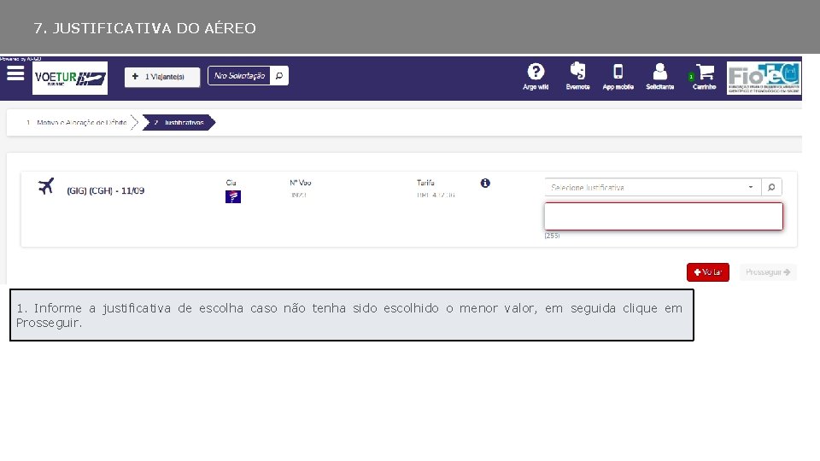Viewport: 820px width, 461px height.
Task: Click the Nº Voo label
Action: pyautogui.click(x=301, y=183)
